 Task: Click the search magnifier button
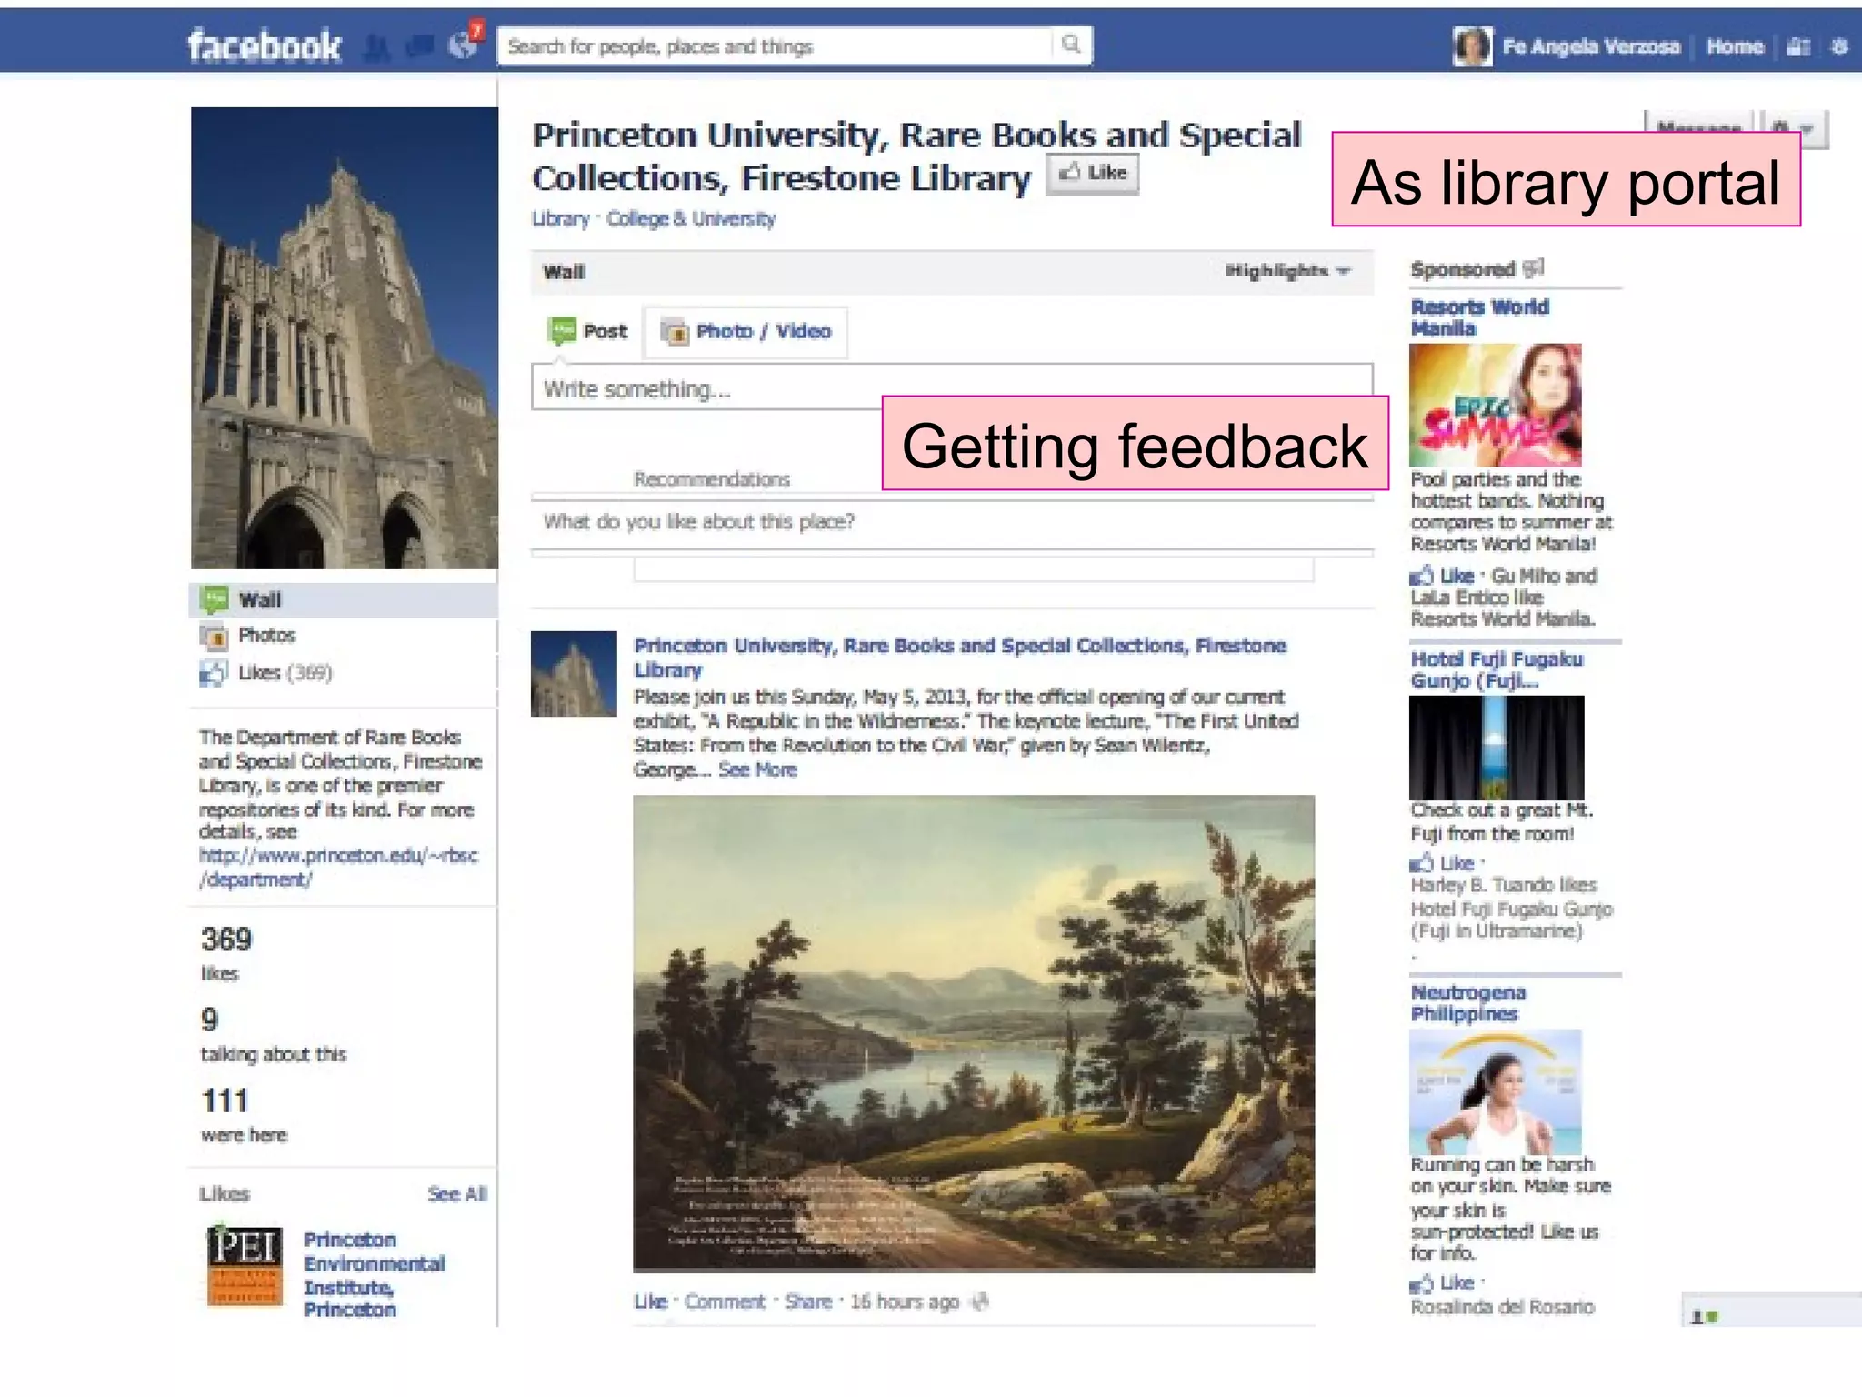click(x=1071, y=45)
